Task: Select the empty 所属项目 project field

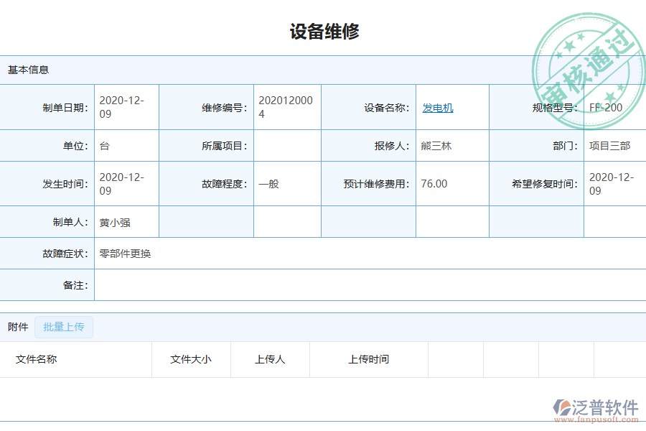Action: tap(286, 145)
